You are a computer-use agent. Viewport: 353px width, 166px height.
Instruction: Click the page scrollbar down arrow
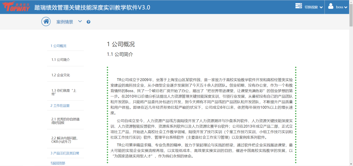pyautogui.click(x=350, y=164)
